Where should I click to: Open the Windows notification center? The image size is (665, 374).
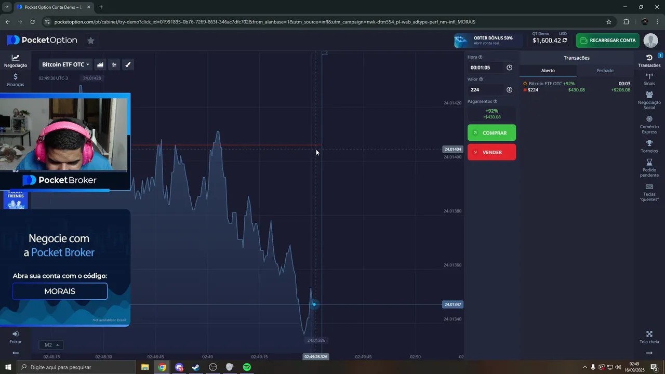pyautogui.click(x=655, y=367)
